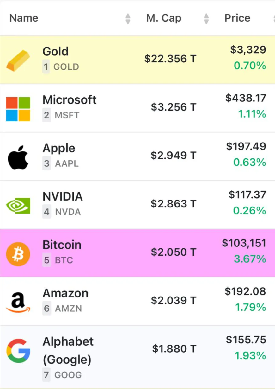
Task: Select the NVIDIA name link
Action: coord(63,197)
